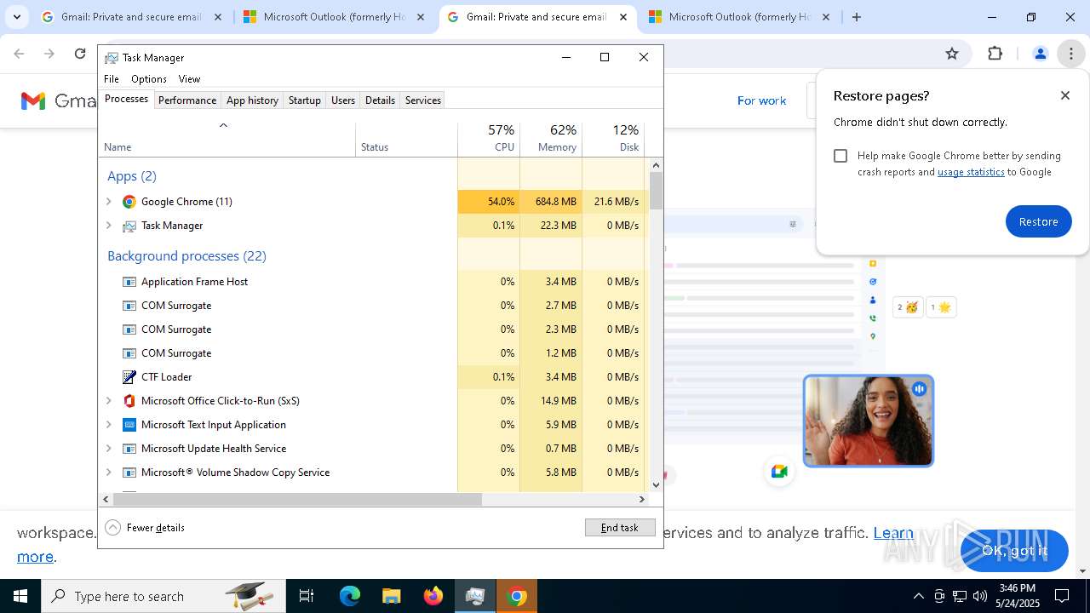Go forward in Chrome navigation
Screen dimensions: 1090x613
pyautogui.click(x=49, y=54)
